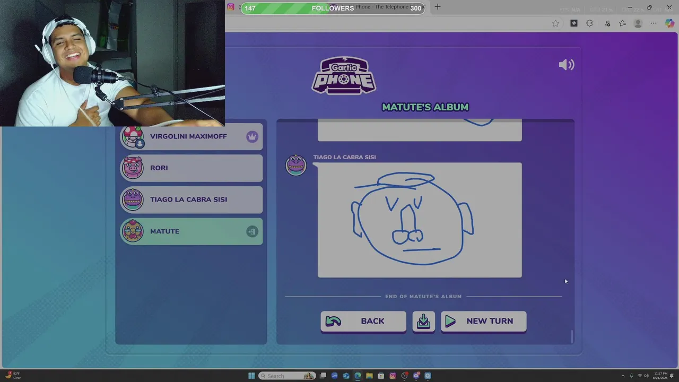Screen dimensions: 679x382
Task: Show hidden system tray icons chevron
Action: 623,376
